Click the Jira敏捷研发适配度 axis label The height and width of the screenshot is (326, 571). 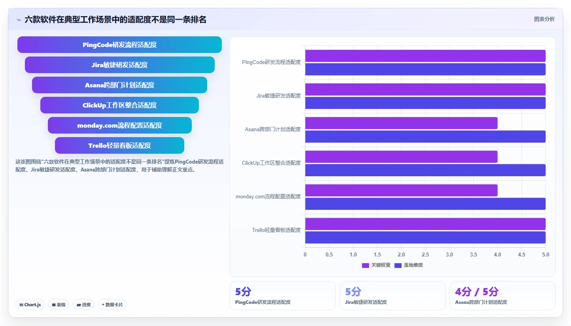(278, 96)
